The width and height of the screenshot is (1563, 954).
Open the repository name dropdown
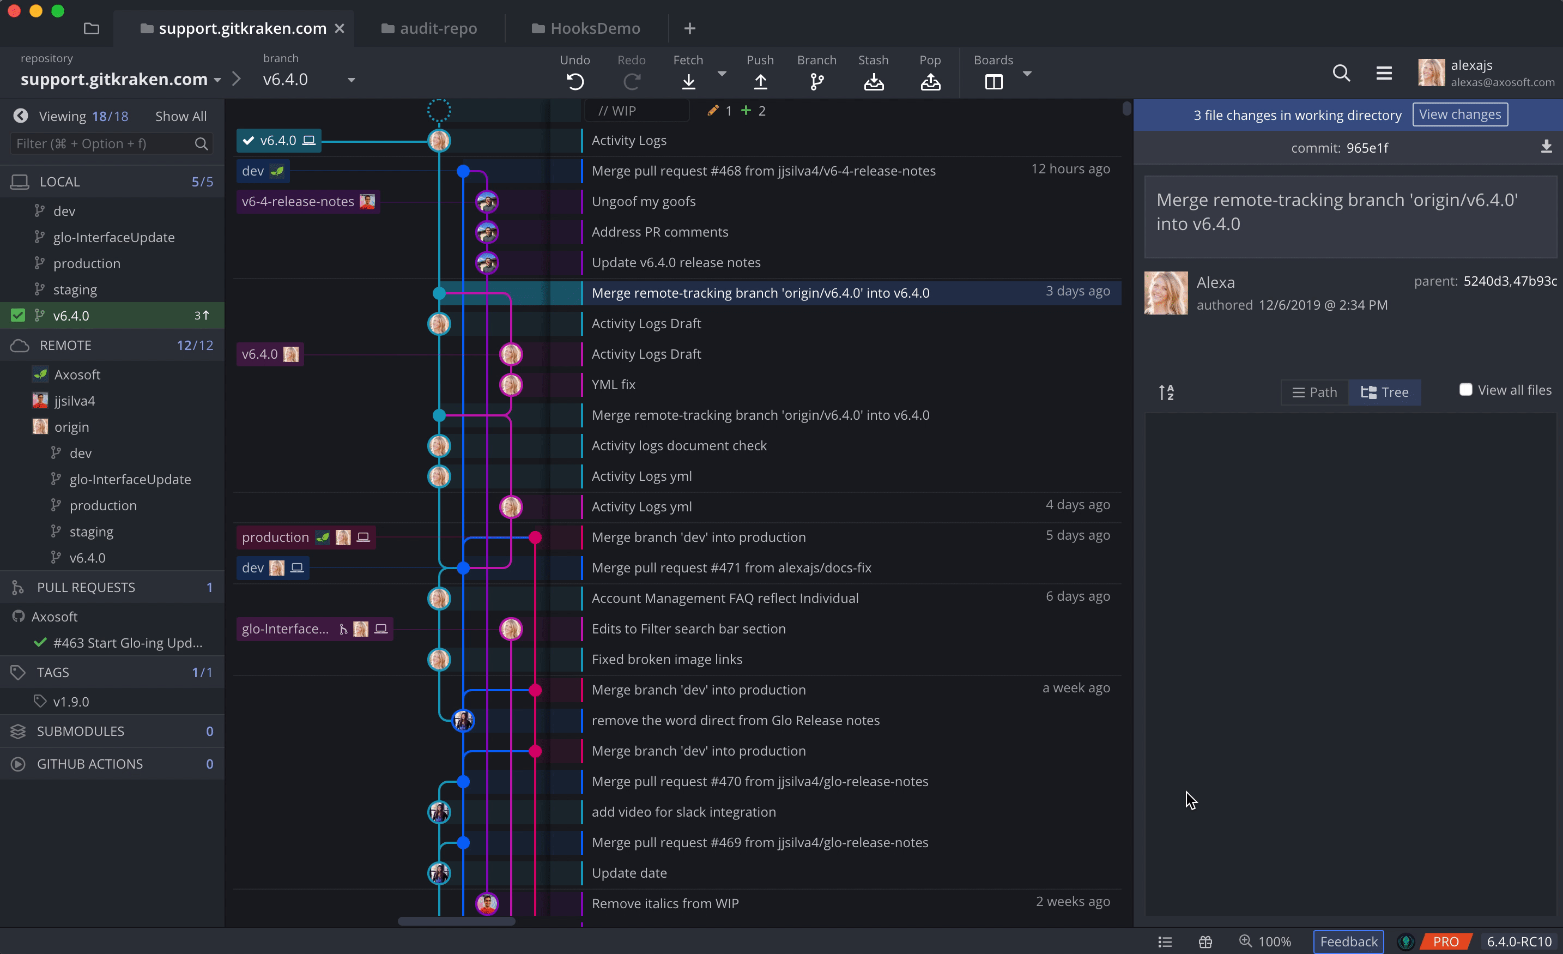click(x=217, y=80)
